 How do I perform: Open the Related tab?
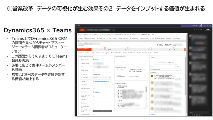coord(156,53)
